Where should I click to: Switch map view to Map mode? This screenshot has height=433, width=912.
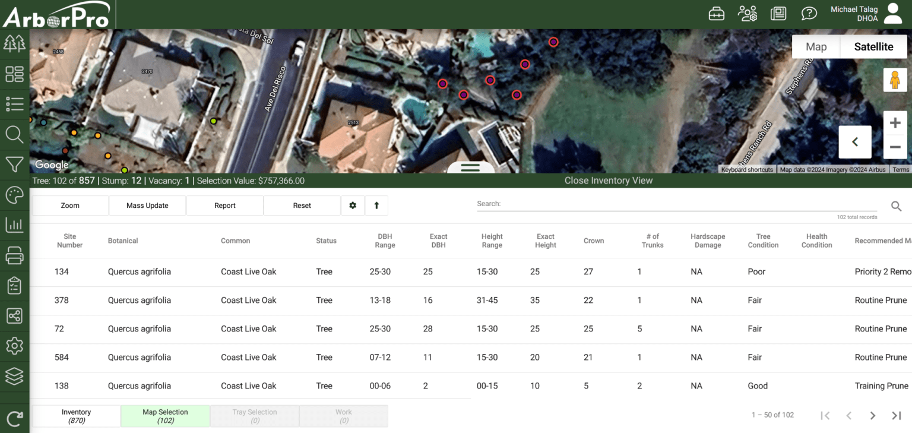click(816, 47)
